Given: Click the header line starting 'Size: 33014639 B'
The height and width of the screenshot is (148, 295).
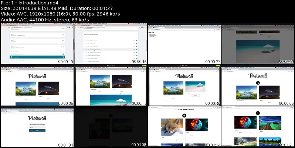Looking at the screenshot, I should pyautogui.click(x=57, y=8).
